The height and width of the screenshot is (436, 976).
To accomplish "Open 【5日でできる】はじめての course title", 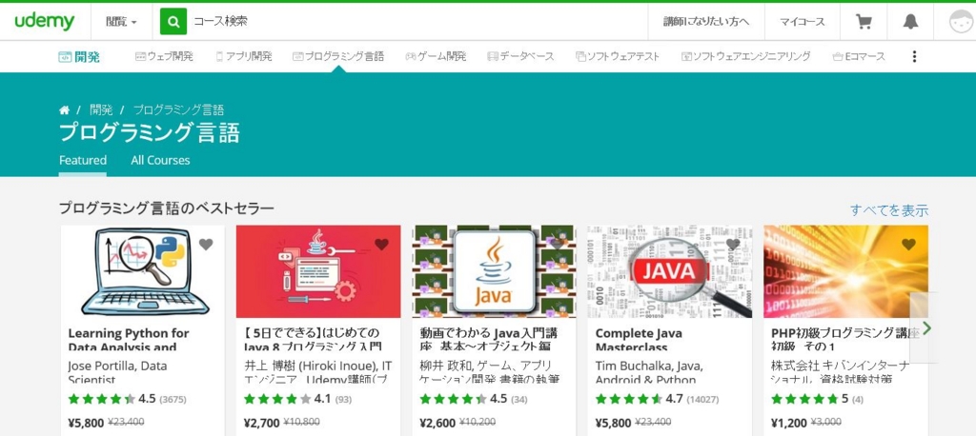I will (x=313, y=340).
